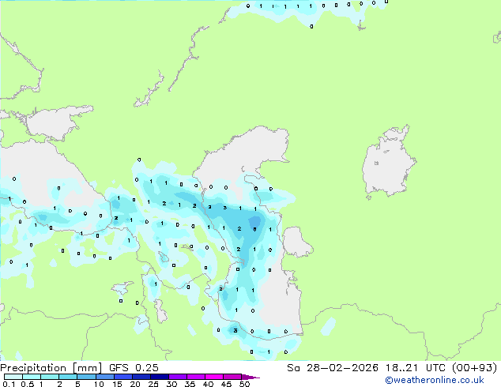The height and width of the screenshot is (387, 501).
Task: Click the 'GFS 0.25' model label
Action: [x=134, y=368]
